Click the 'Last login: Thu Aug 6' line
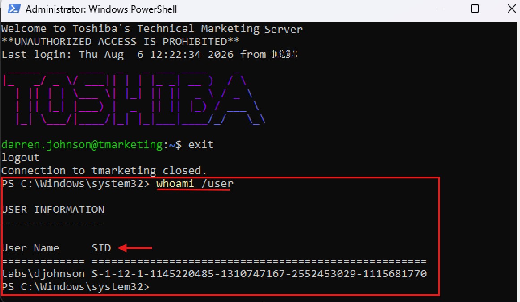This screenshot has width=520, height=302. [149, 54]
